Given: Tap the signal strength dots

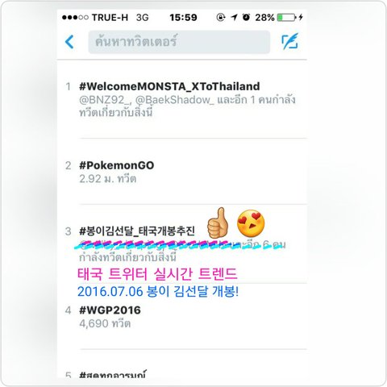Looking at the screenshot, I should coord(75,18).
